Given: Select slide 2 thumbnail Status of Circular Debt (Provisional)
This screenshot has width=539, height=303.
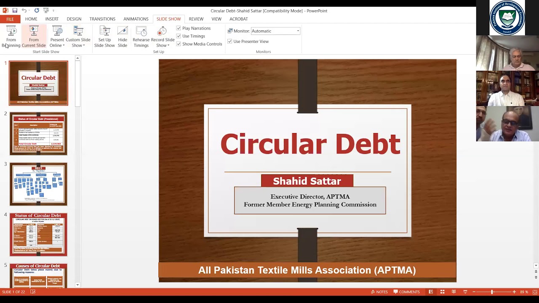Looking at the screenshot, I should click(x=38, y=133).
